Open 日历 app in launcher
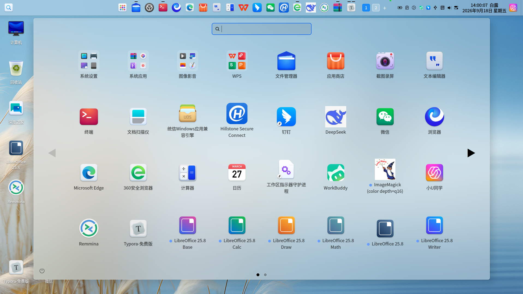The height and width of the screenshot is (294, 523). tap(237, 173)
